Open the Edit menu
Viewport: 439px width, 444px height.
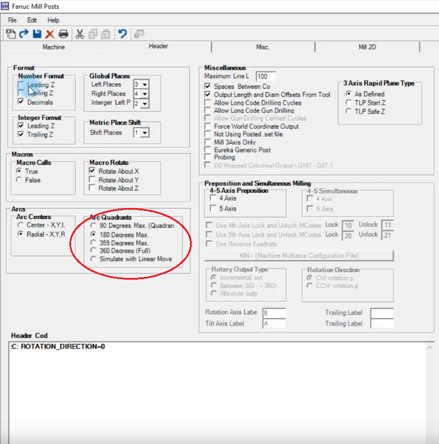[x=31, y=20]
